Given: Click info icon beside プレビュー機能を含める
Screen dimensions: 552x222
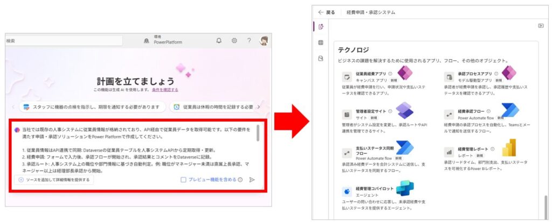Looking at the screenshot, I should [240, 180].
